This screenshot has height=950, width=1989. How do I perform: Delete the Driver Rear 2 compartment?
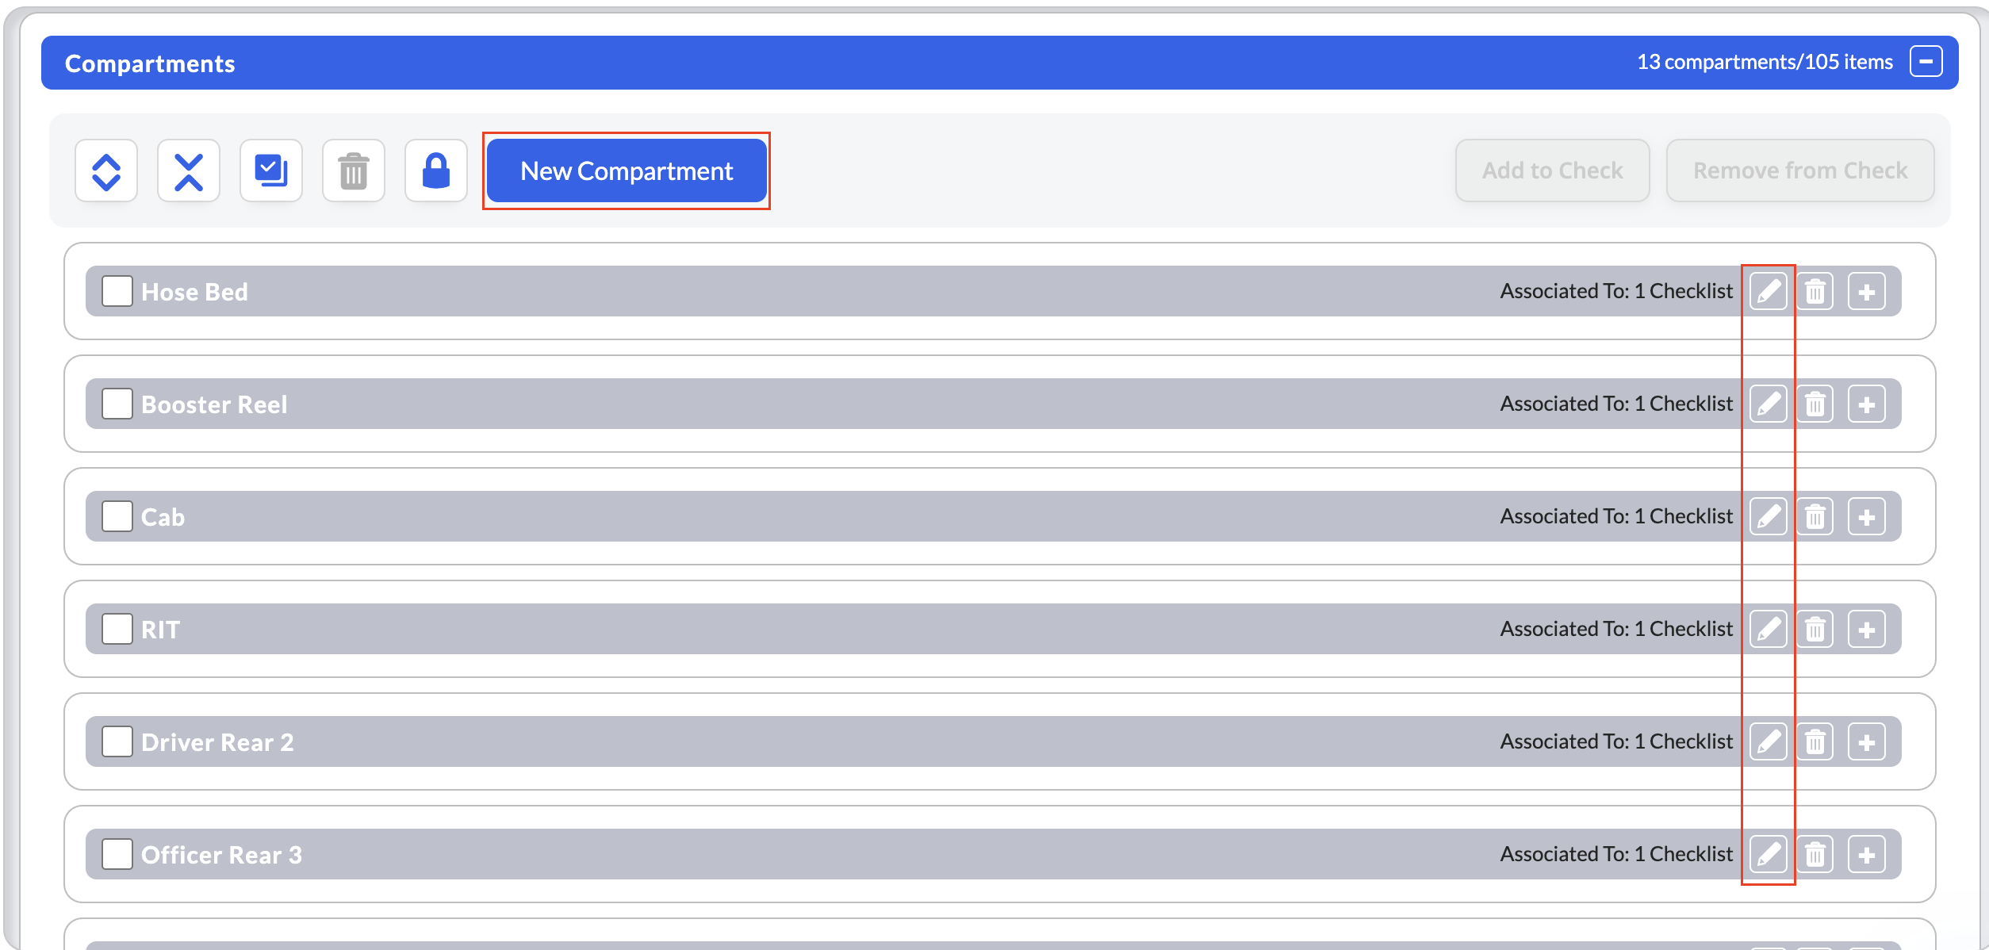click(1815, 742)
